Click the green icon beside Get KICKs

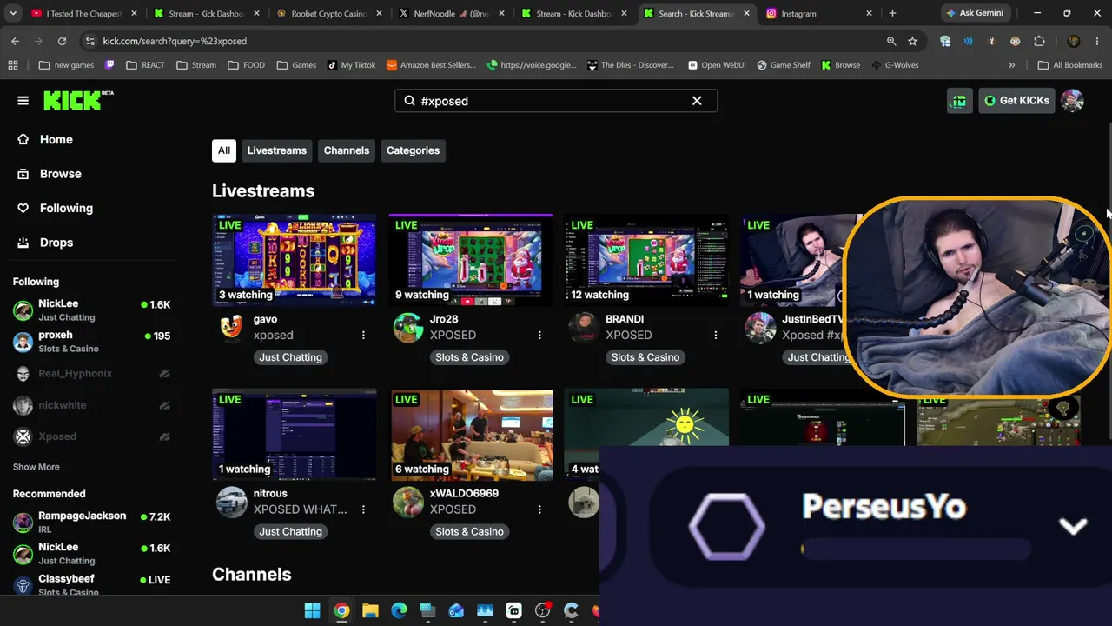(x=959, y=101)
